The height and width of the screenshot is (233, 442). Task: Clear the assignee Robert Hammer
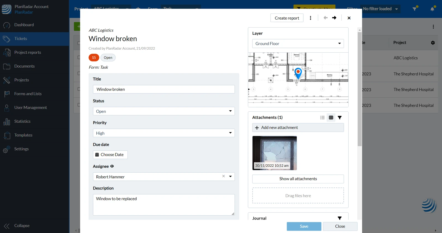223,176
